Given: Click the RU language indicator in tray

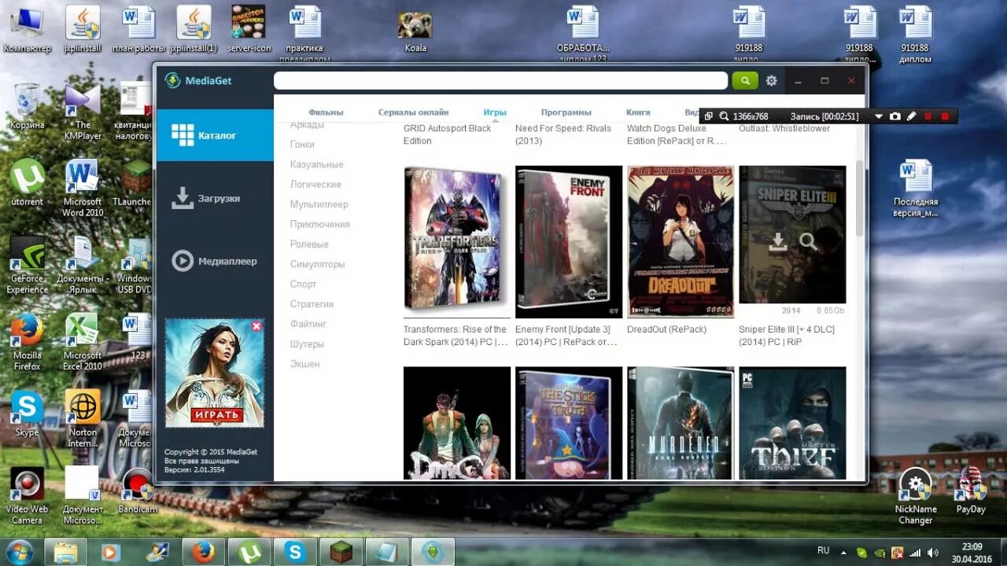Looking at the screenshot, I should (x=824, y=551).
